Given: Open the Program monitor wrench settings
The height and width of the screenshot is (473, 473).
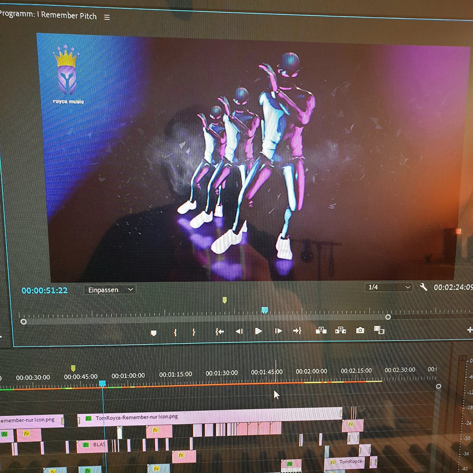Looking at the screenshot, I should 424,287.
